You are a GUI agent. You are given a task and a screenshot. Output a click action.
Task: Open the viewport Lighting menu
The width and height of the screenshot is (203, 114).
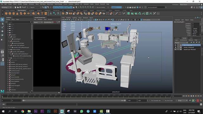pos(75,18)
